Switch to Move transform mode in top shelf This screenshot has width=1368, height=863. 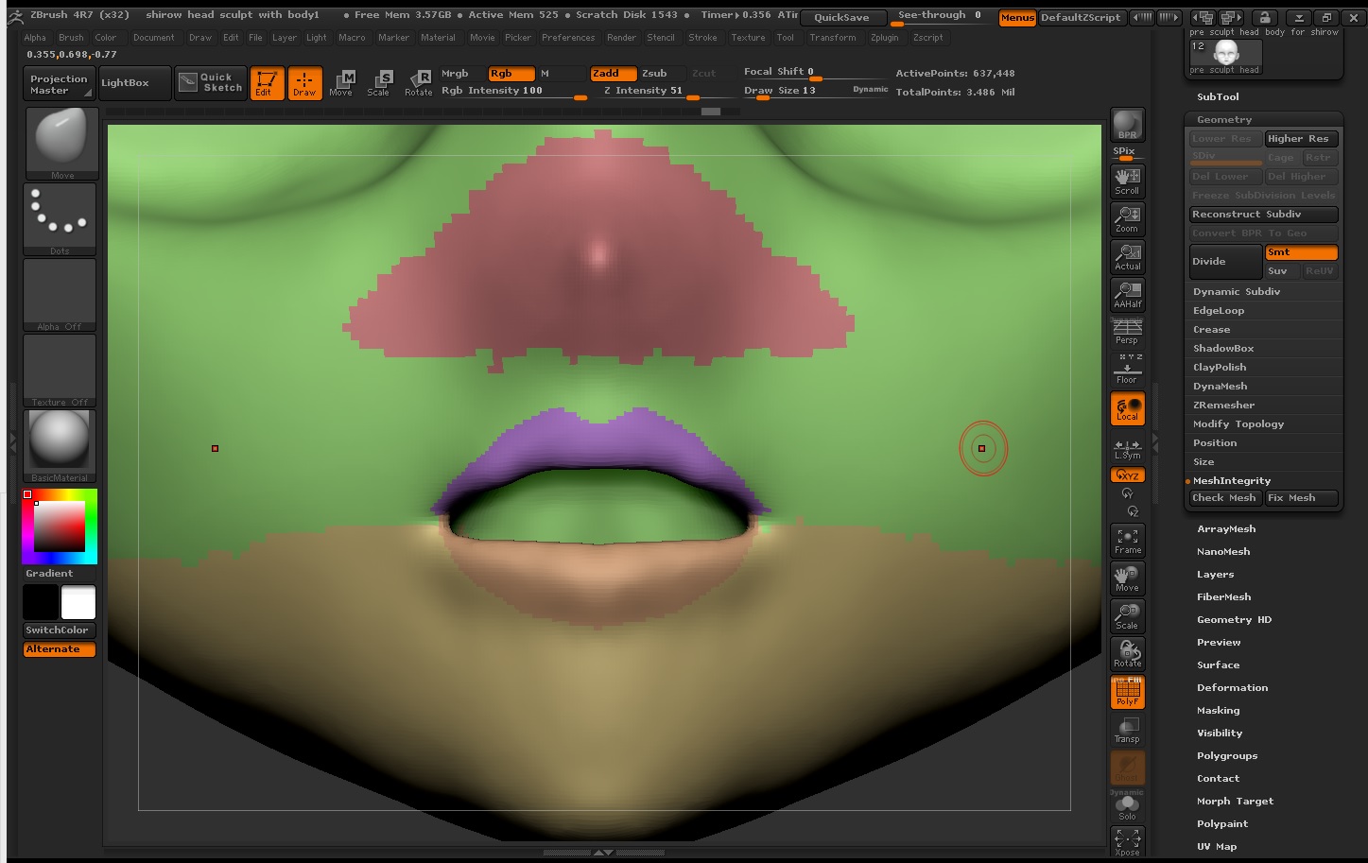[341, 83]
